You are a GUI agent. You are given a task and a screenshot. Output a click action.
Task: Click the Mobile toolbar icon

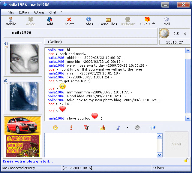tap(11, 19)
